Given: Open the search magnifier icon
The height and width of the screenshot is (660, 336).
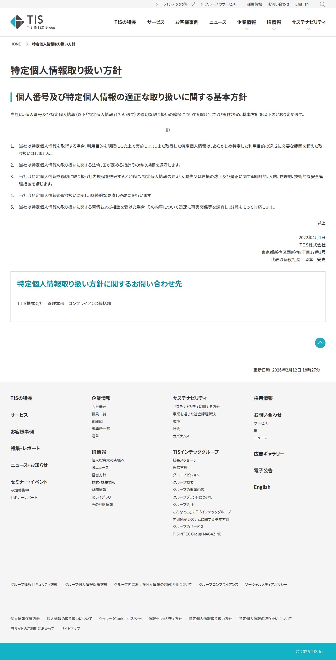Looking at the screenshot, I should tap(322, 4).
